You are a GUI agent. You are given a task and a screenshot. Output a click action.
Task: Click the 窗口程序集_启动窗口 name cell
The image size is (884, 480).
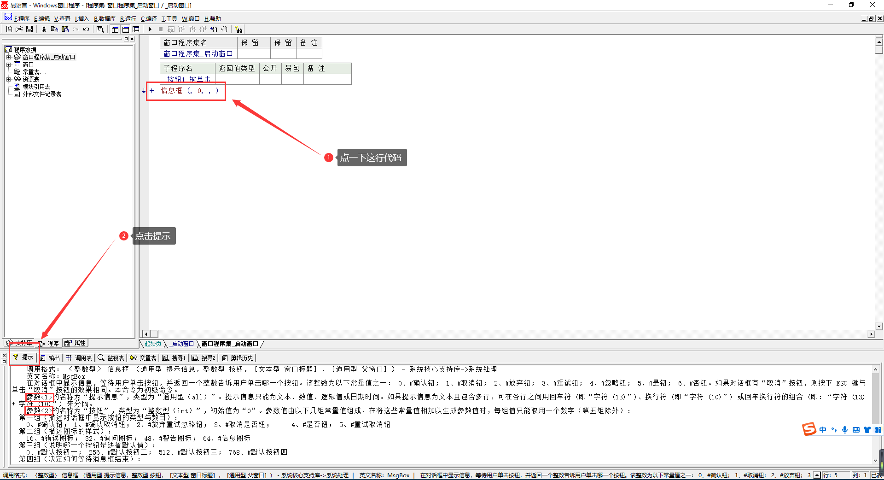coord(198,54)
